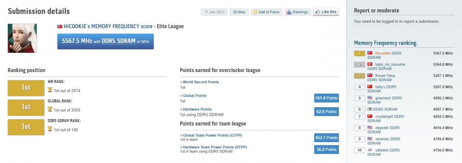Click the Hall of Fame trophy icon
Image resolution: width=462 pixels, height=163 pixels.
[x=255, y=12]
